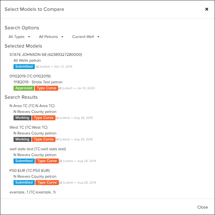Click Type Curve badge under P50 EUR
Image resolution: width=215 pixels, height=215 pixels.
click(x=47, y=182)
